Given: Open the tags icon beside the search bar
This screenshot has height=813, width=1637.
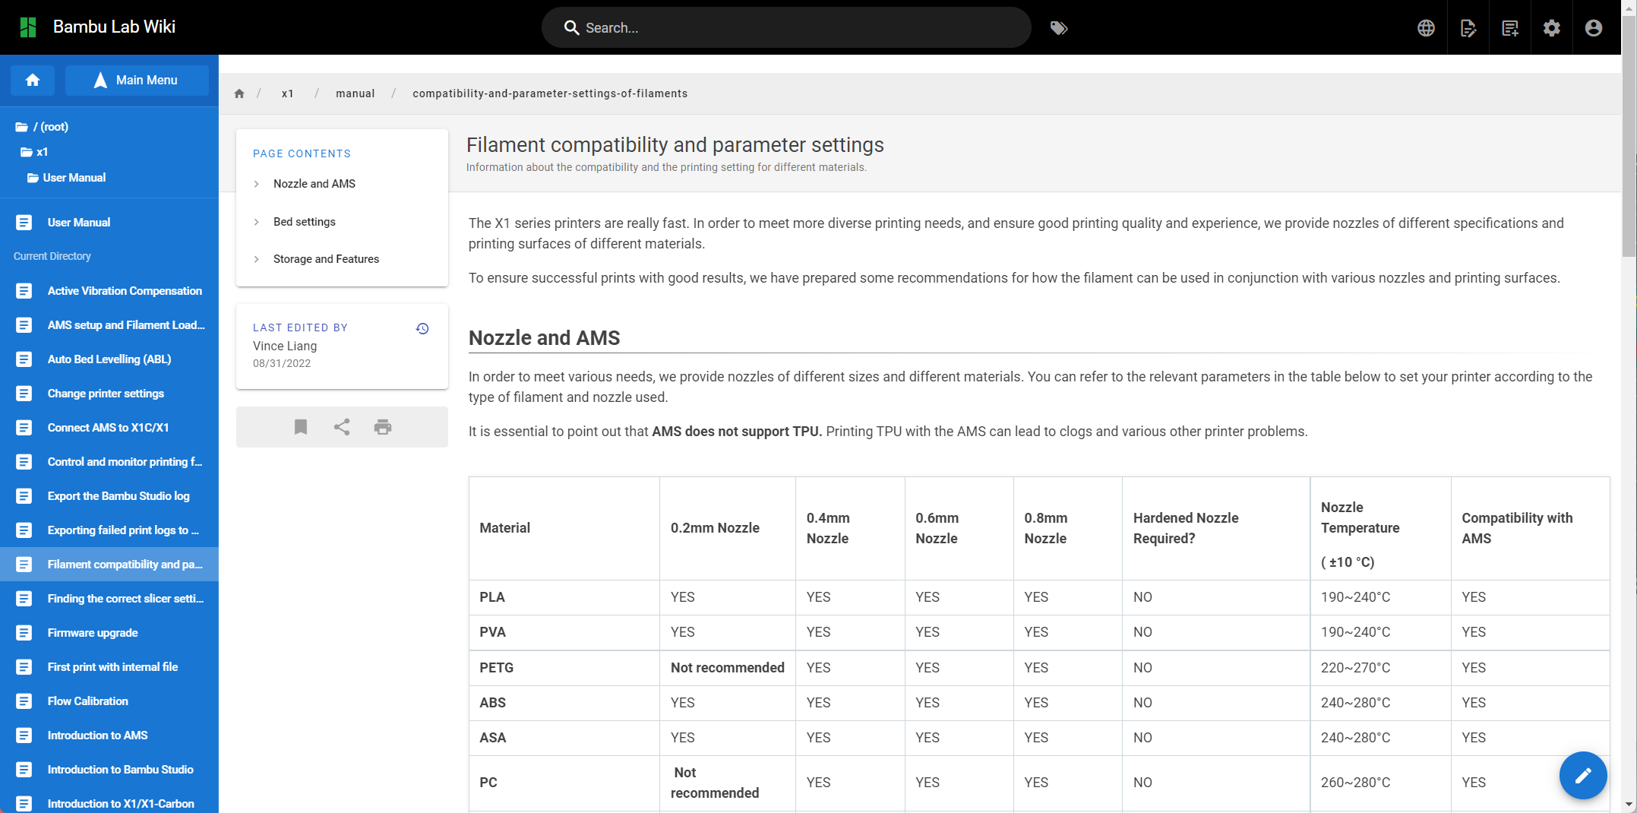Looking at the screenshot, I should (1059, 27).
